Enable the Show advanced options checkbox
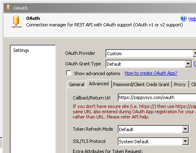This screenshot has height=153, width=196. 69,73
